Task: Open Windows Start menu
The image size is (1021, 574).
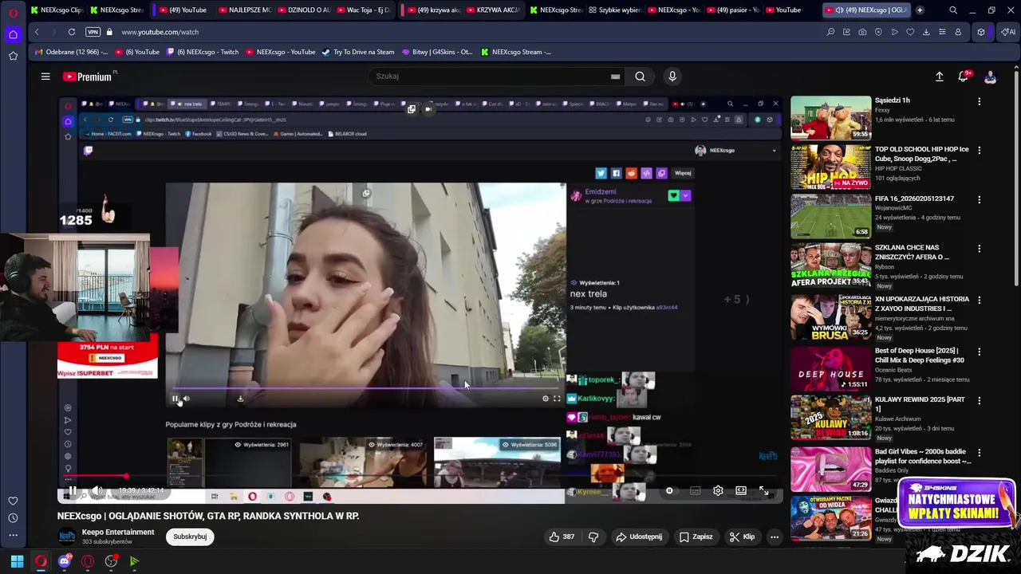Action: [x=17, y=561]
